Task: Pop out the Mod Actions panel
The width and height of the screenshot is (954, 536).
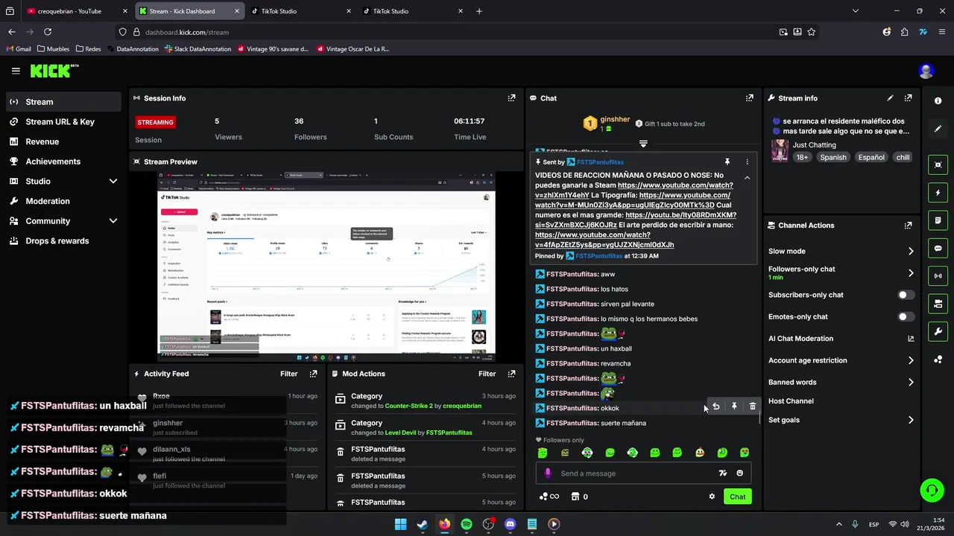Action: pos(511,374)
